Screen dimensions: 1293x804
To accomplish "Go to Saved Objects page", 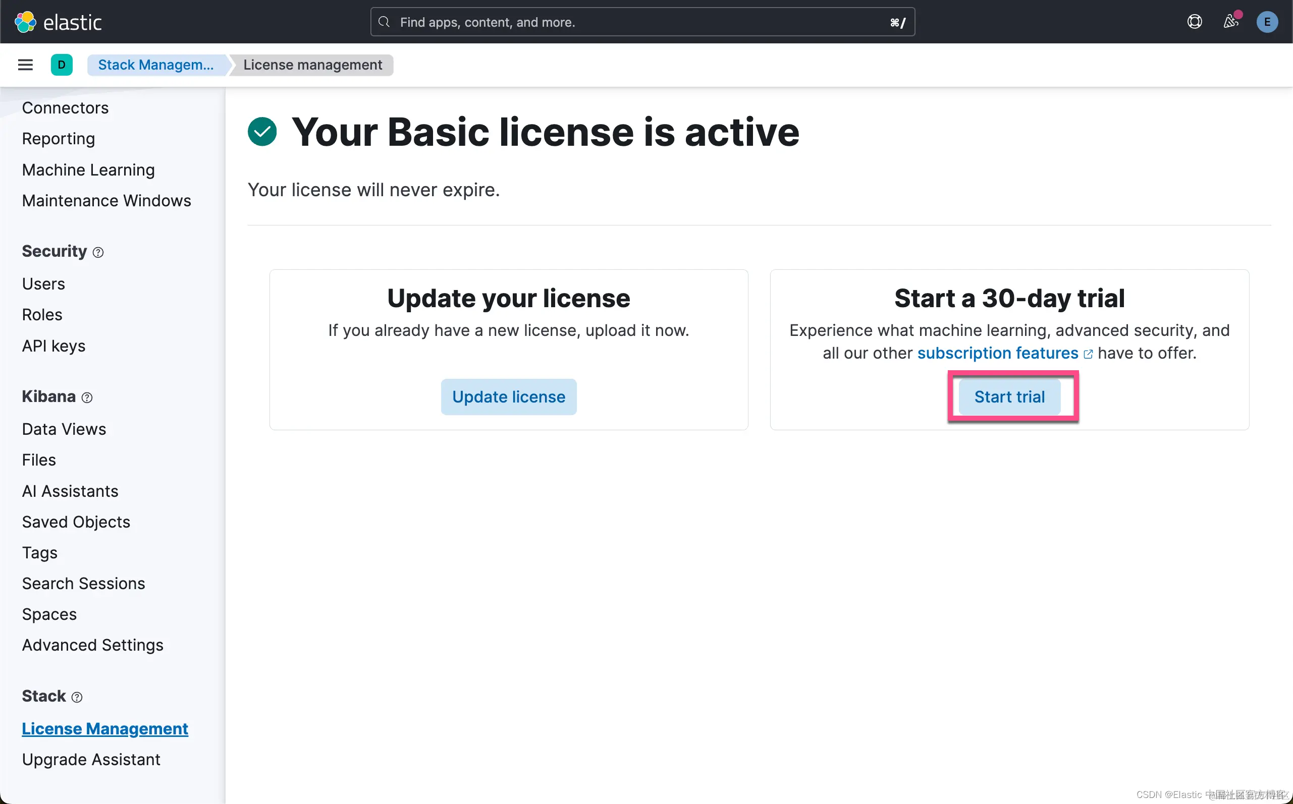I will pyautogui.click(x=76, y=522).
